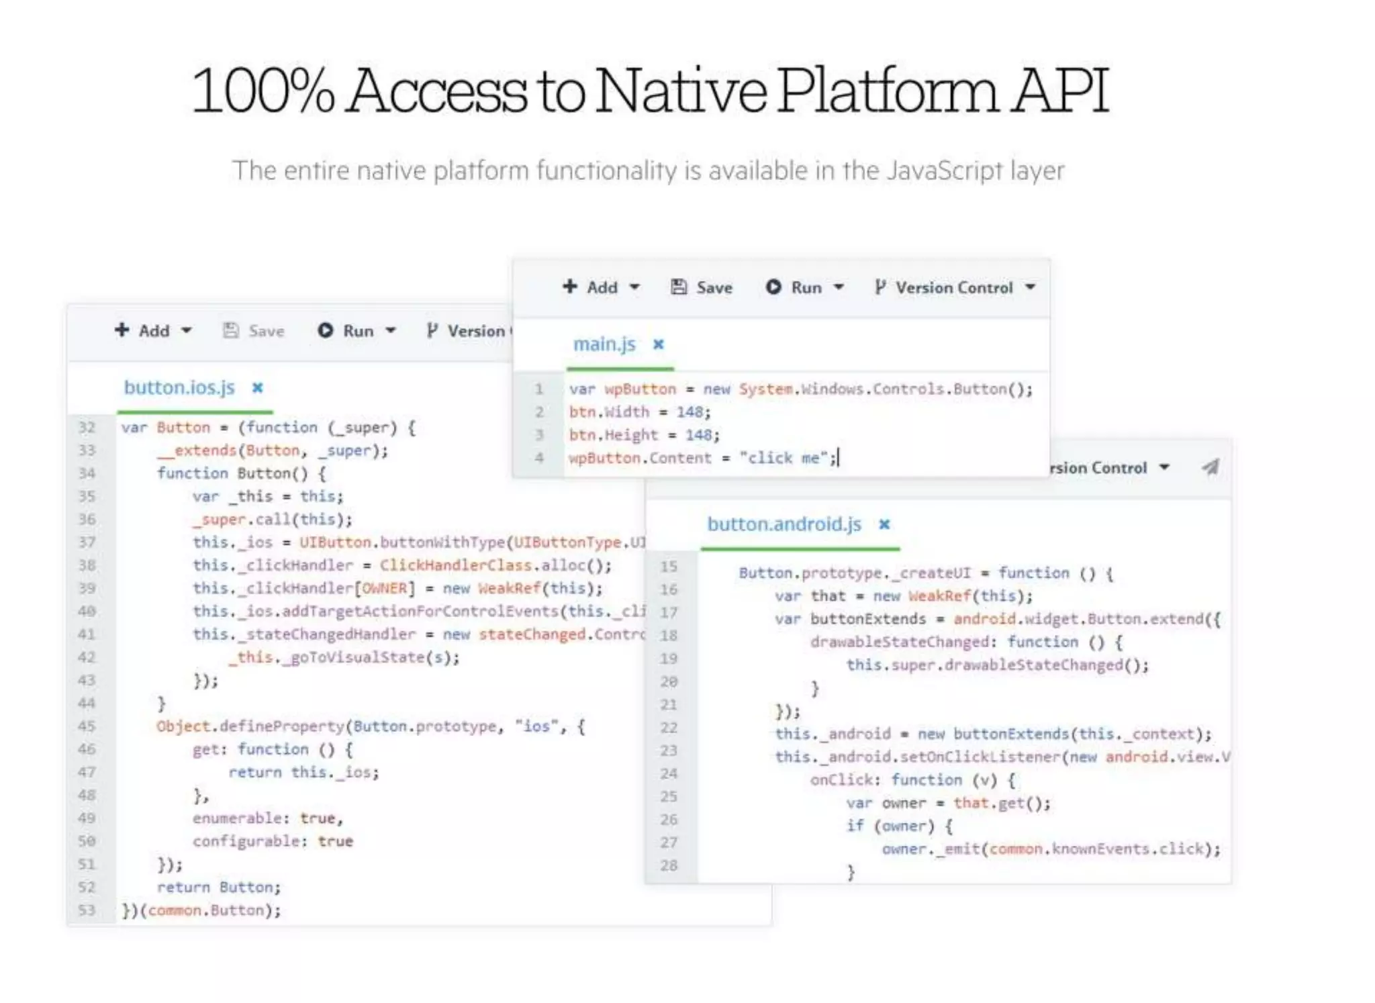Switch to the button.android.js tab
1375x1003 pixels.
point(784,524)
